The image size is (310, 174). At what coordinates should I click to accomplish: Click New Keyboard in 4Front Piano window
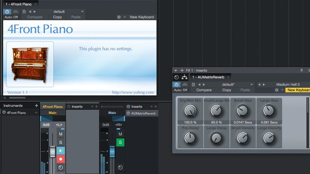(142, 17)
